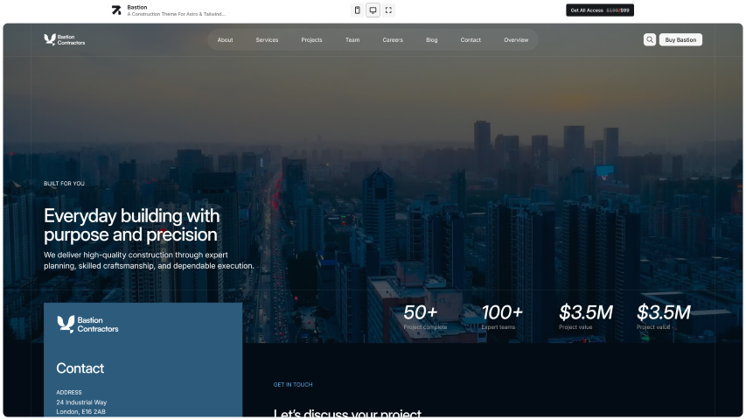Switch to mobile preview icon
746x420 pixels.
click(x=357, y=10)
